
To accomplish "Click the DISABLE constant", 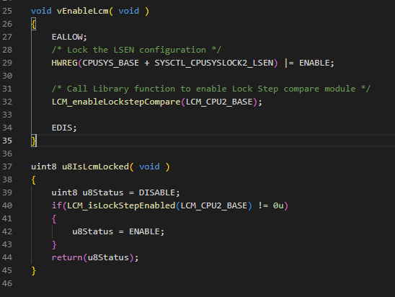I will pos(157,192).
